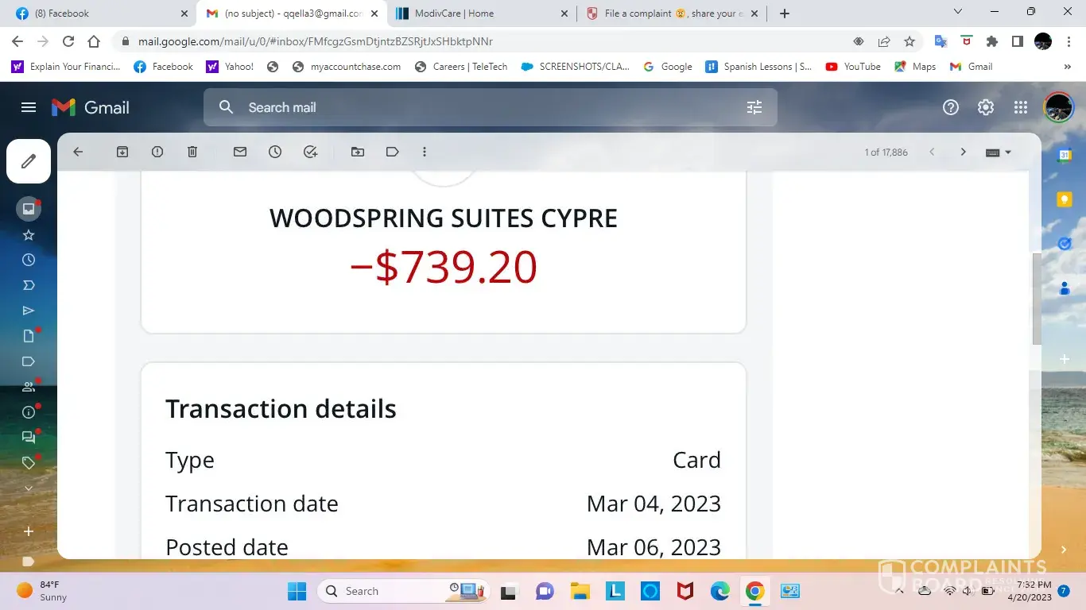Show search options in search bar
The height and width of the screenshot is (610, 1086).
[754, 107]
